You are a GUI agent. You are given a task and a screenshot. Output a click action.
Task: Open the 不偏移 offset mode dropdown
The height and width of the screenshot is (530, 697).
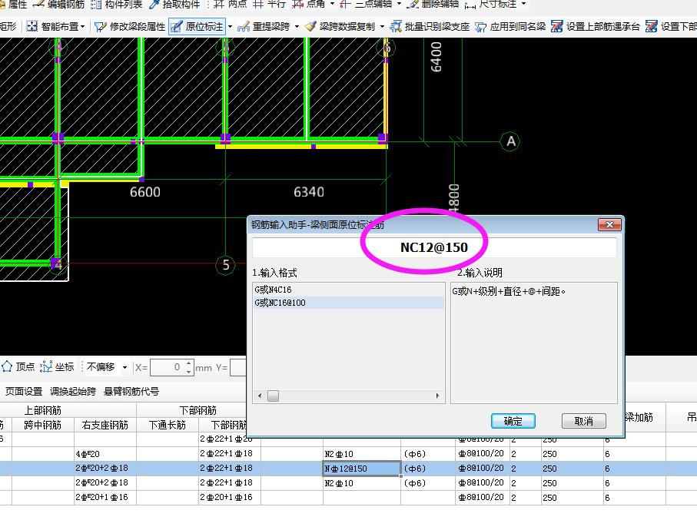(124, 367)
